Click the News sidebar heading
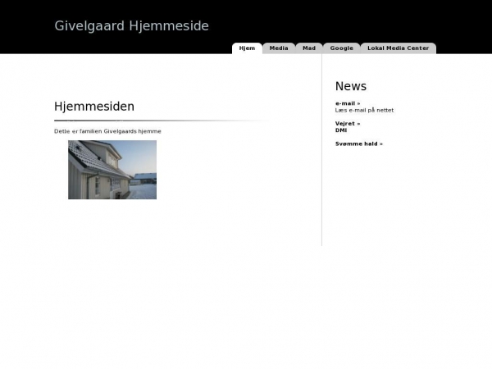 coord(351,86)
